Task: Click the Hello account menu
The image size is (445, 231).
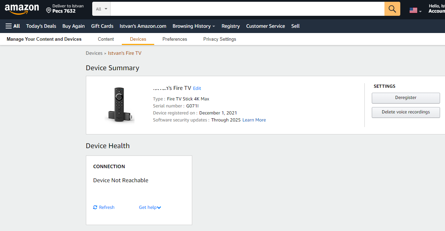Action: (x=437, y=9)
